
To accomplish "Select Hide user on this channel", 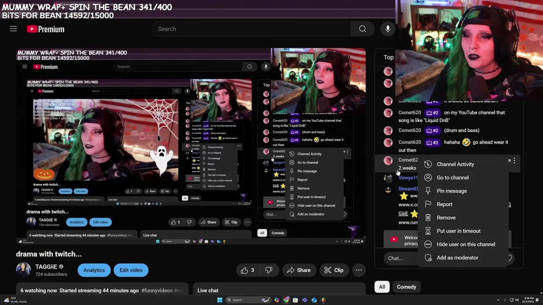I will (x=463, y=244).
